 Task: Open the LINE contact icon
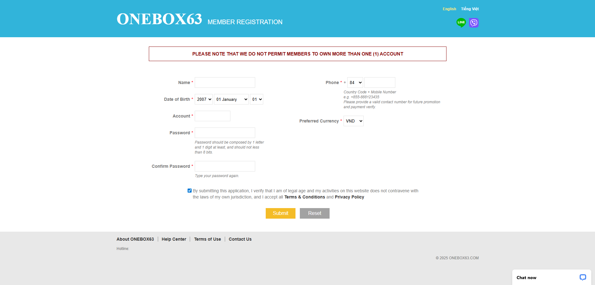point(461,22)
